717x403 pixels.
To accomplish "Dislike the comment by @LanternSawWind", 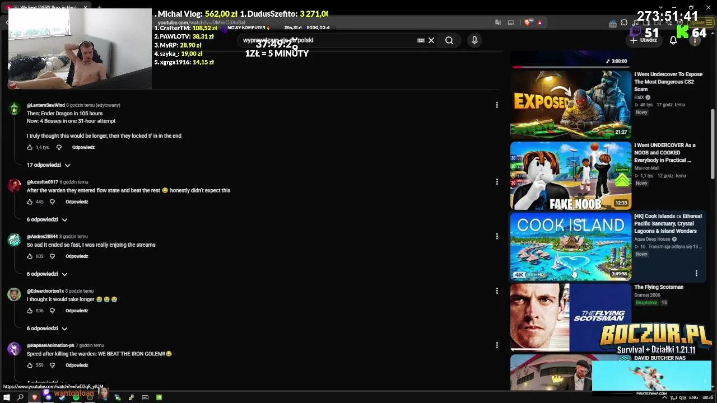I will (59, 147).
